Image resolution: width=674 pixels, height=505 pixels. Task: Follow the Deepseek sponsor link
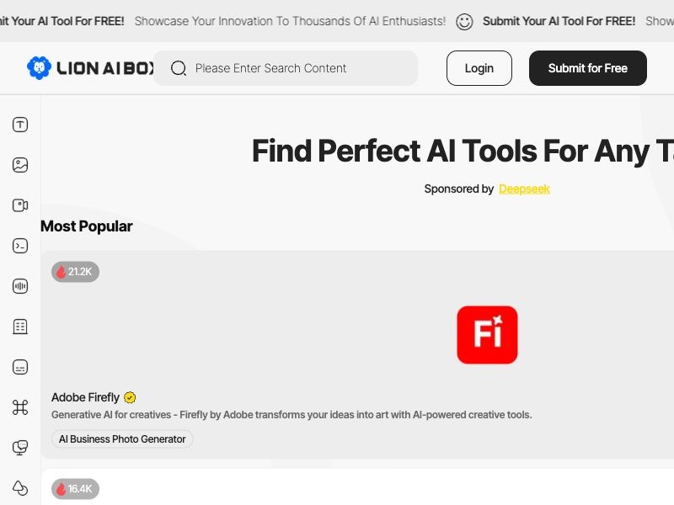pyautogui.click(x=524, y=189)
